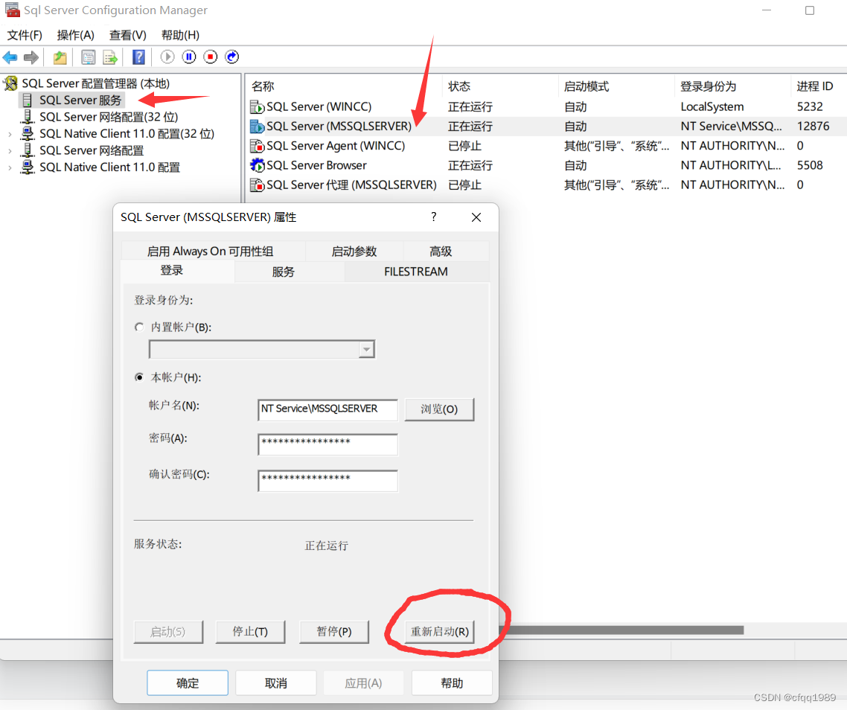This screenshot has height=710, width=847.
Task: Click the SQL Server (WINCC) service icon
Action: pos(257,106)
